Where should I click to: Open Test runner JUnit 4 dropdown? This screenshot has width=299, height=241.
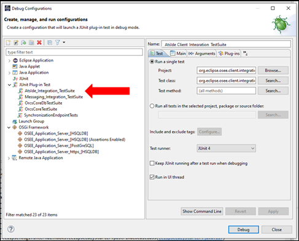point(226,148)
